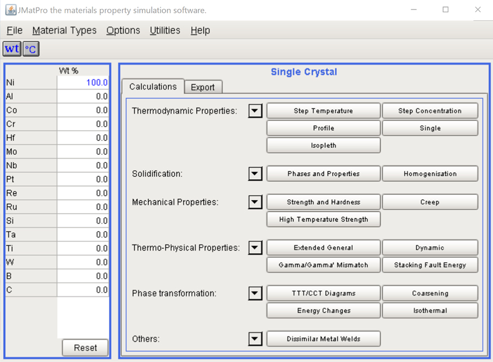The height and width of the screenshot is (362, 493).
Task: Switch to the Export tab
Action: click(x=203, y=87)
